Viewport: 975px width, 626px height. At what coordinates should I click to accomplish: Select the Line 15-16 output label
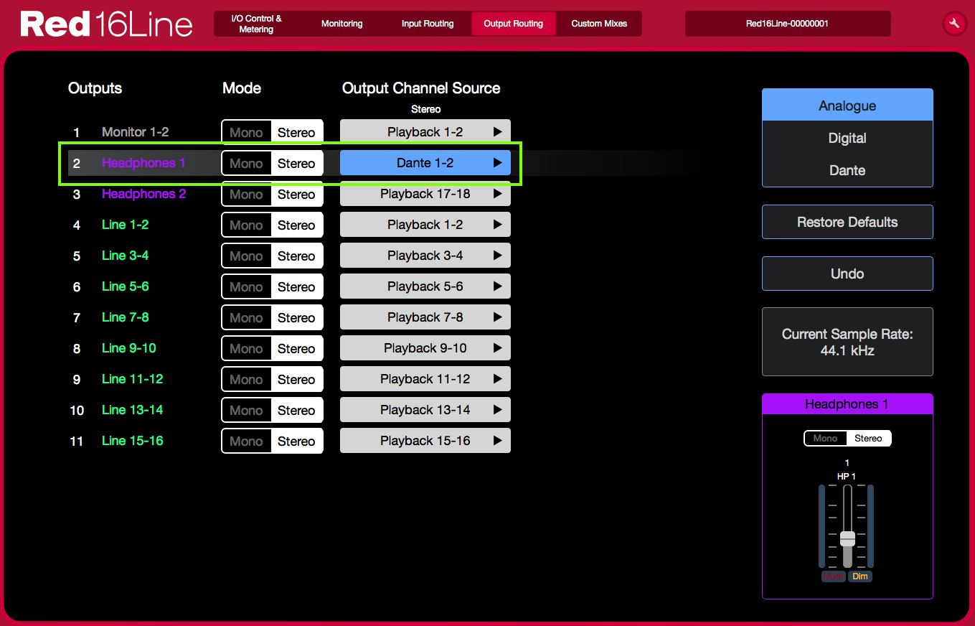pyautogui.click(x=133, y=441)
